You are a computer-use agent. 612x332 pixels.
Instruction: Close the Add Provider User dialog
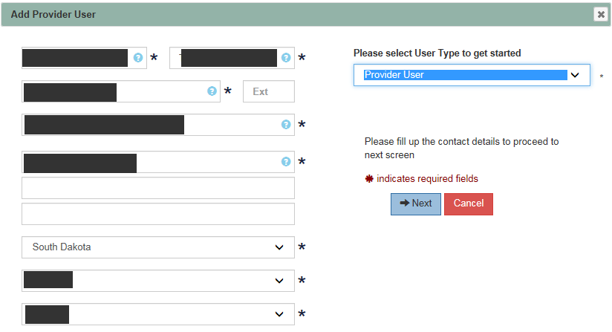click(x=601, y=14)
